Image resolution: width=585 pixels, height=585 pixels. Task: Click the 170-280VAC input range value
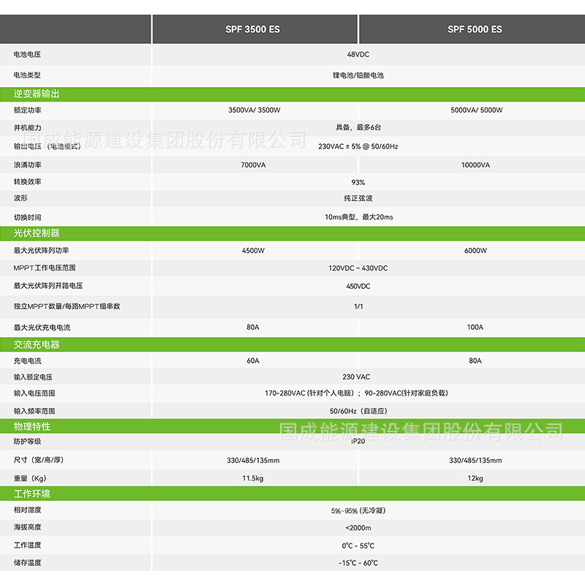pos(356,393)
